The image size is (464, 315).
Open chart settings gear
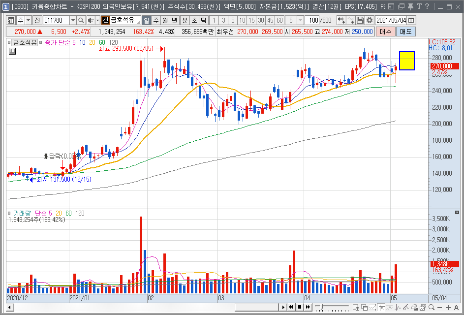pos(370,21)
